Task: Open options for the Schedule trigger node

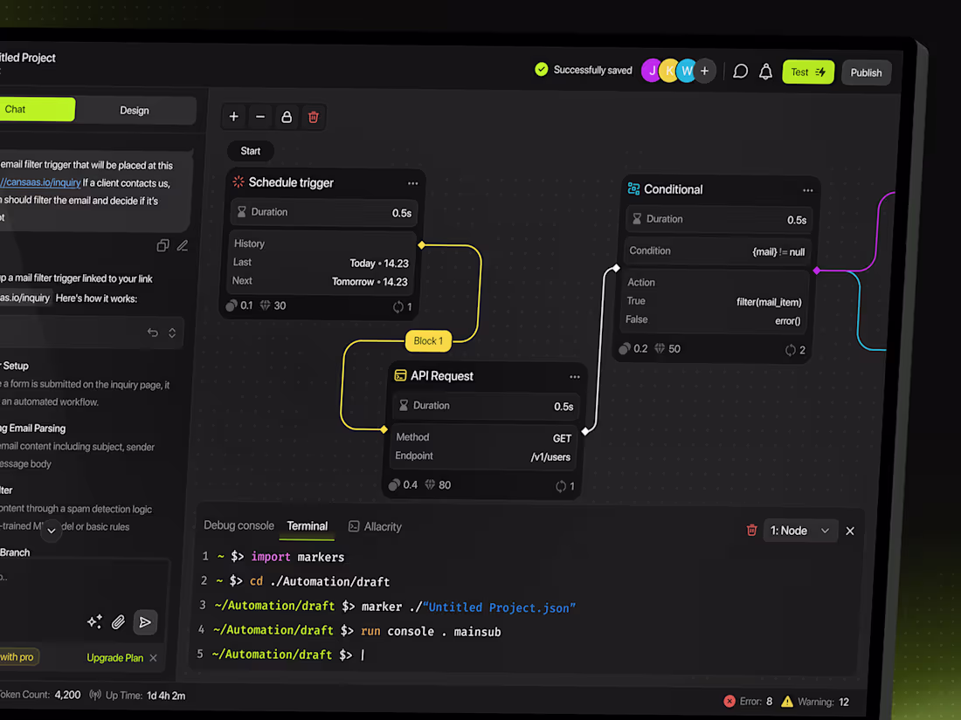Action: click(412, 182)
